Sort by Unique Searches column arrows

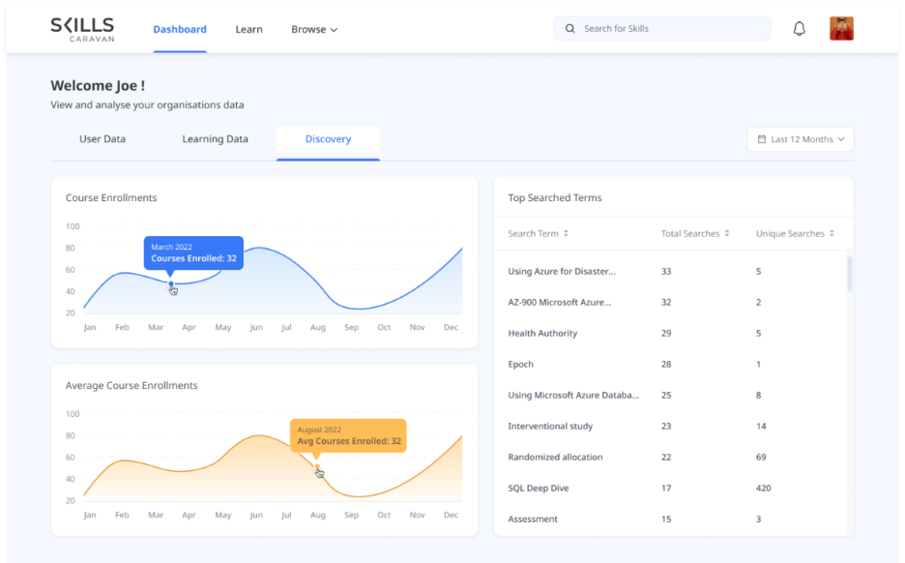pyautogui.click(x=832, y=234)
